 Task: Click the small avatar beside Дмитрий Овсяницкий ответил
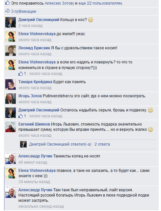23,144
